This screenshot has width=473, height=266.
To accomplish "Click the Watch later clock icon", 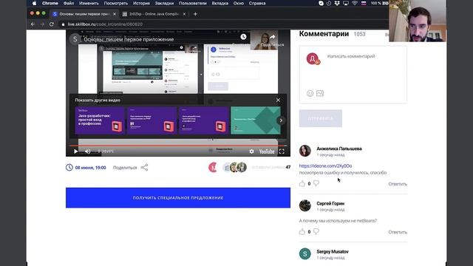I will [243, 37].
